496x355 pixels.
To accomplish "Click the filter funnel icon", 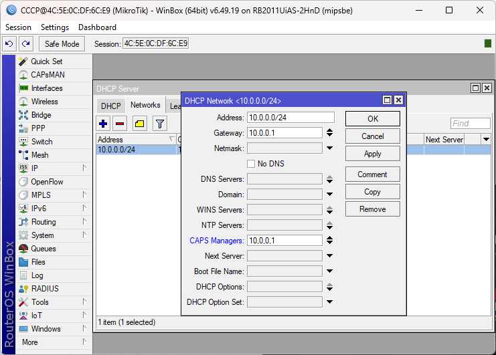I will [160, 124].
